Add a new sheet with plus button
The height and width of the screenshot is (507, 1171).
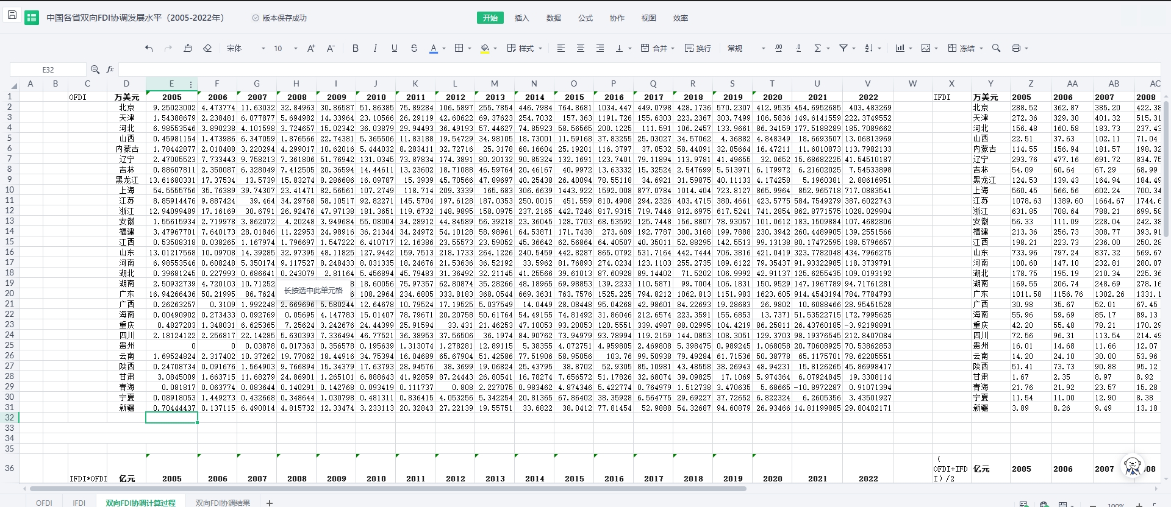click(x=270, y=502)
